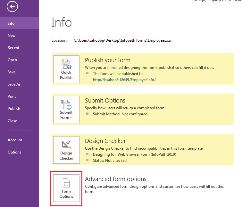Viewport: 242px width, 207px height.
Task: Click 'Configure advanced form design options' description
Action: (154, 189)
